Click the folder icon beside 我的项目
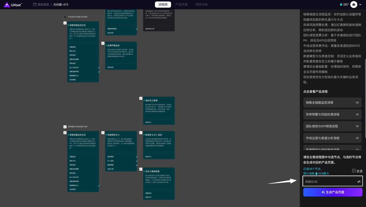The height and width of the screenshot is (207, 366). point(35,5)
